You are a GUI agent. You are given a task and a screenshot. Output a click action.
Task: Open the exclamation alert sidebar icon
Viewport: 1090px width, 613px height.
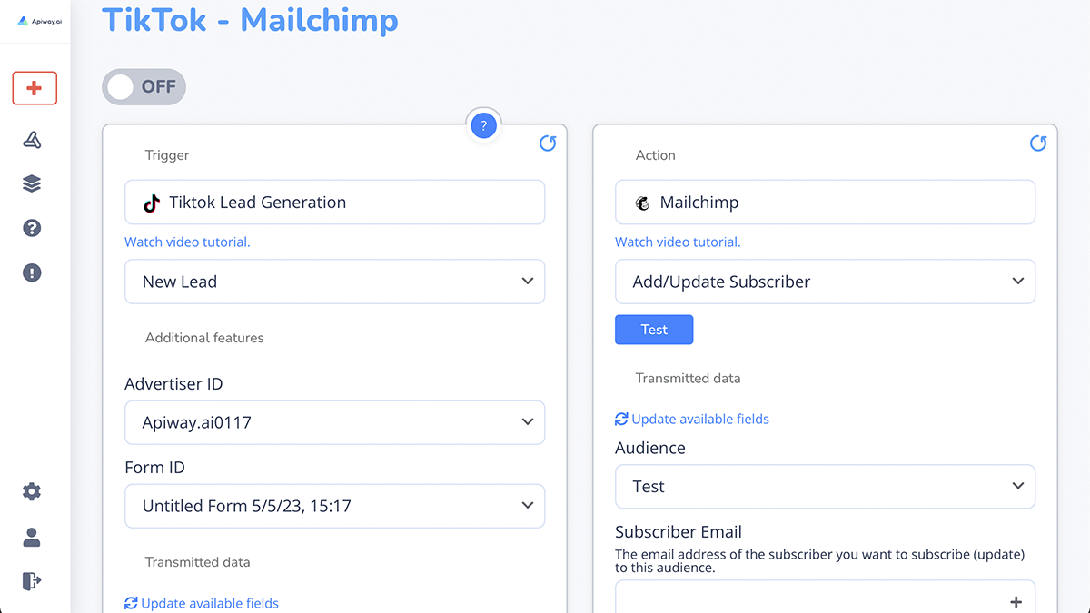(x=32, y=272)
